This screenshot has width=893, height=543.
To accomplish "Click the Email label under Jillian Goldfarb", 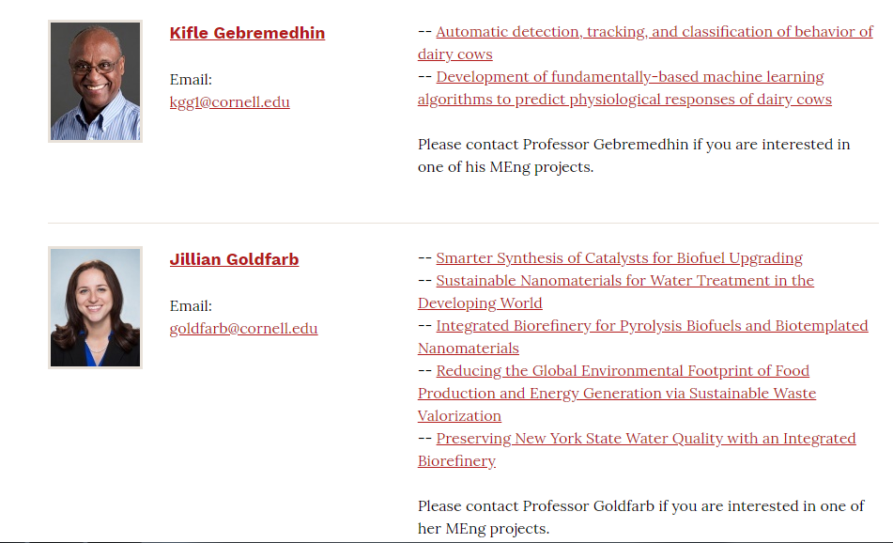I will click(191, 305).
